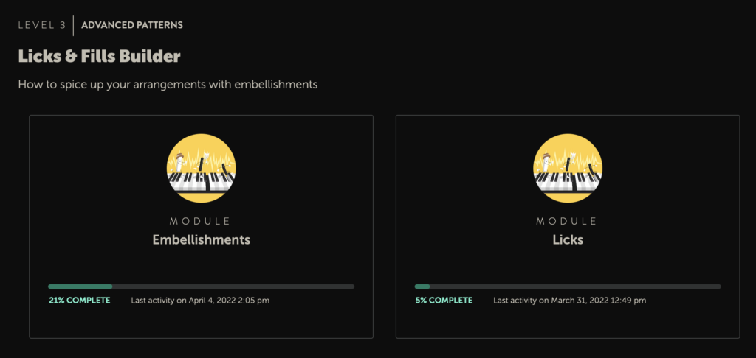Screen dimensions: 756x358
Task: Click the 'How to spice up' subtitle text
Action: tap(168, 85)
